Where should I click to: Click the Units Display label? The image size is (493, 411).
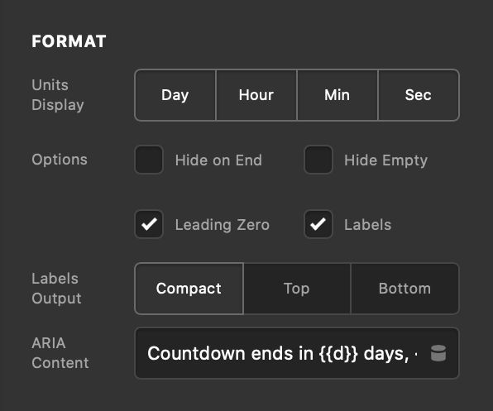[x=58, y=95]
